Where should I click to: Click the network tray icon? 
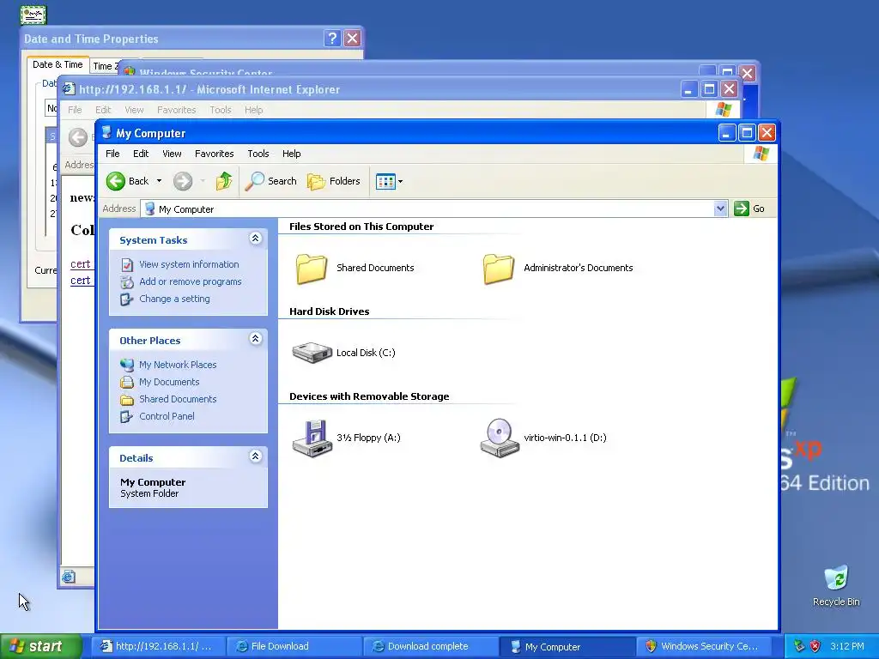(799, 646)
